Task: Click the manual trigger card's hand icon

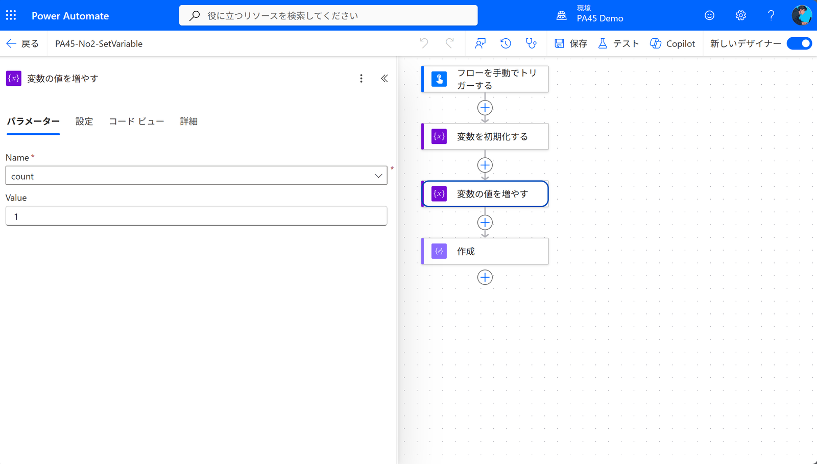Action: click(439, 79)
